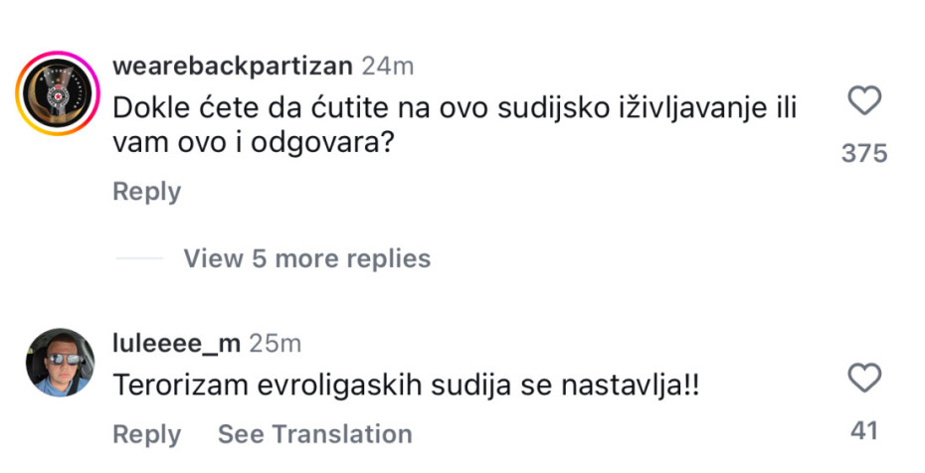Click the 25m timestamp
This screenshot has width=925, height=473.
click(x=275, y=343)
